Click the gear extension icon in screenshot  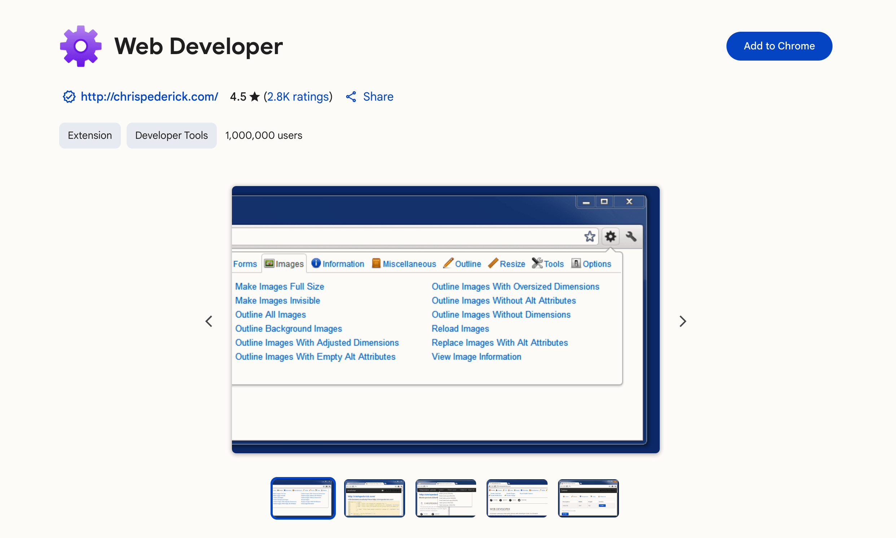[x=611, y=237]
